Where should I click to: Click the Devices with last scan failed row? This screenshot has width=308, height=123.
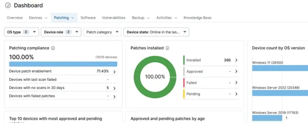click(x=63, y=80)
